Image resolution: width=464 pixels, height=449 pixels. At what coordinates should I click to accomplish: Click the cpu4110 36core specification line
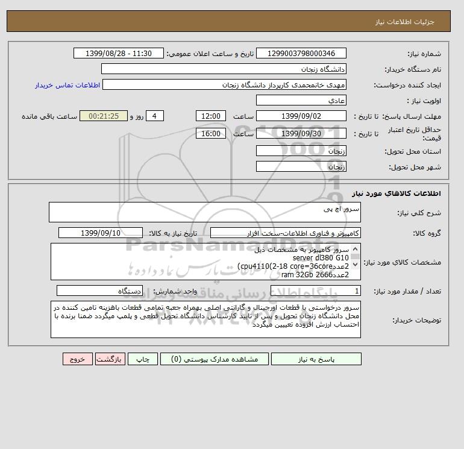pyautogui.click(x=293, y=266)
